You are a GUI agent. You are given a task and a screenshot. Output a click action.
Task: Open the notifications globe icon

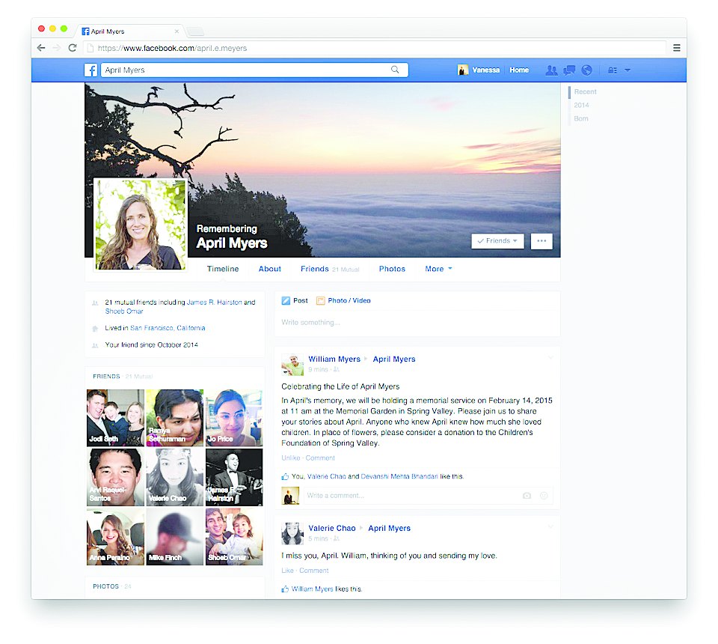click(x=587, y=70)
